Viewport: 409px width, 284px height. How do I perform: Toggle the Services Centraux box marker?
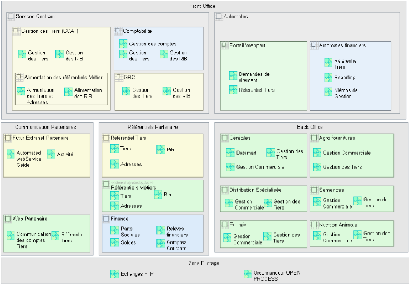pos(11,17)
